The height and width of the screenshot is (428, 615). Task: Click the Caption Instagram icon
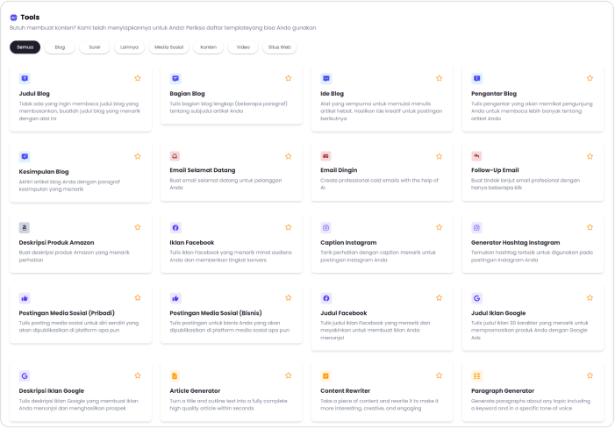click(326, 227)
